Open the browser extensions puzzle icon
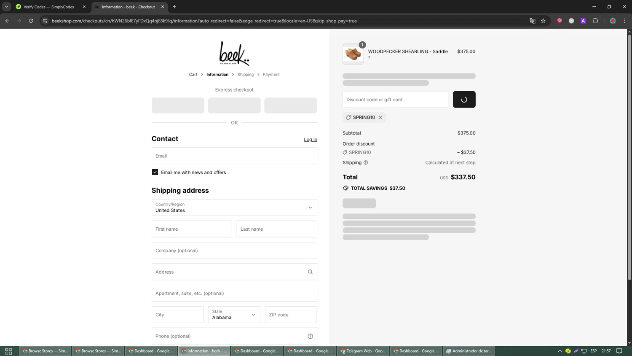Viewport: 632px width, 356px height. (595, 21)
